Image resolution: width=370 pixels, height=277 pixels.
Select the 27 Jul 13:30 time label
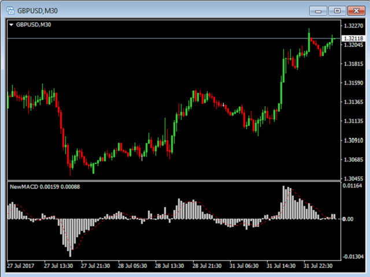point(58,266)
